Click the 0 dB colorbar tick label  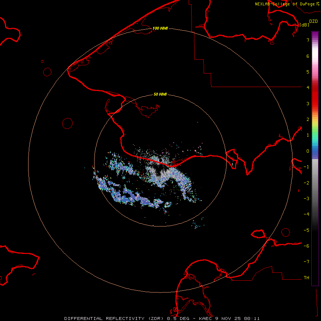(x=308, y=151)
